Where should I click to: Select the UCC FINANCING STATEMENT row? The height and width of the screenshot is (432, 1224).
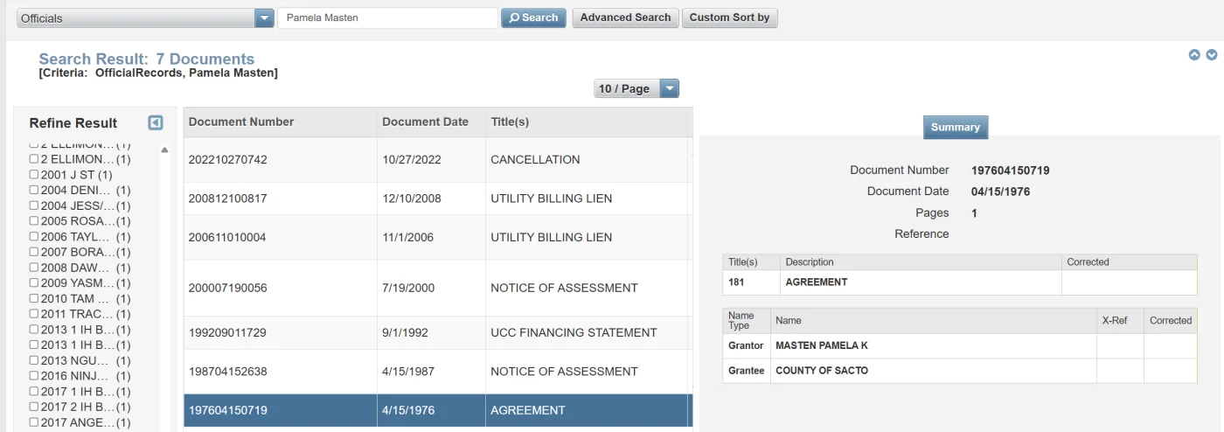[437, 333]
